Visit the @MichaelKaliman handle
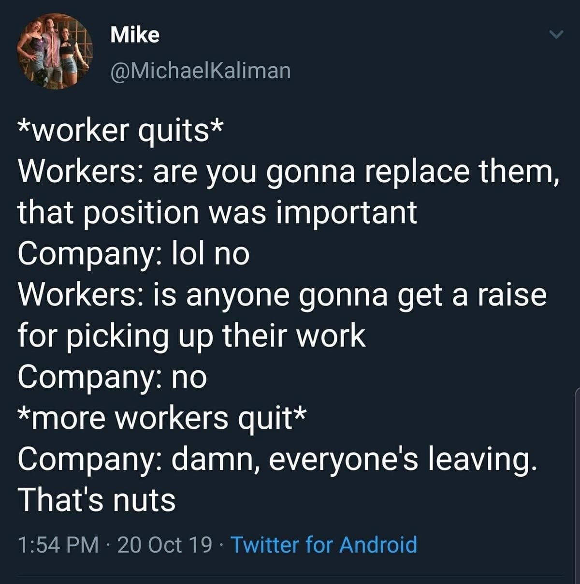This screenshot has height=584, width=580. (201, 71)
